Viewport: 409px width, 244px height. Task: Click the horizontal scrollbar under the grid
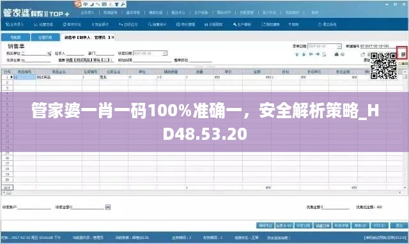[x=203, y=193]
